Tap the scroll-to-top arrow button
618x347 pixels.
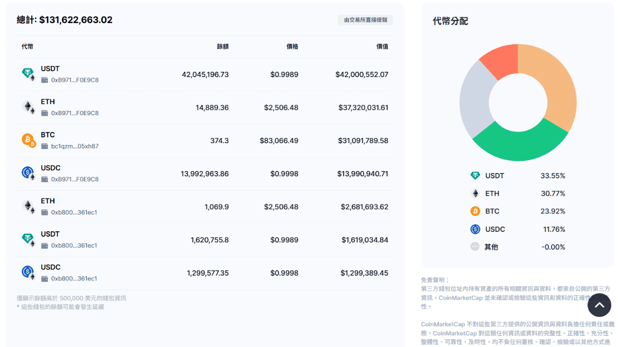point(599,305)
